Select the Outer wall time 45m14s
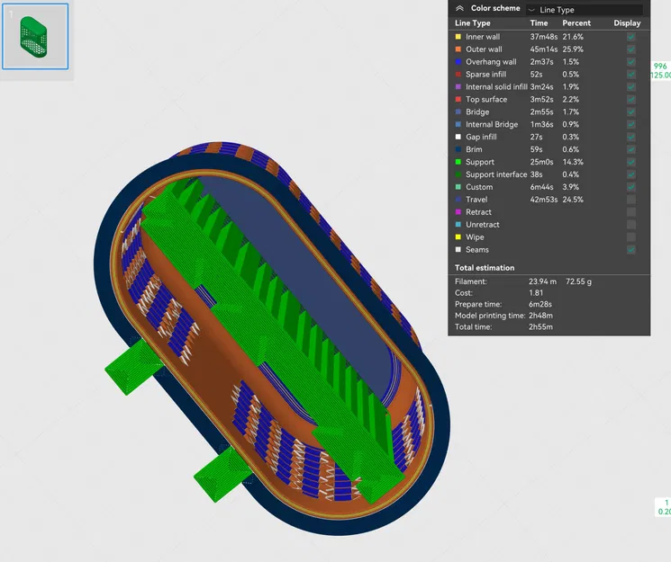Viewport: 671px width, 562px height. [x=543, y=49]
